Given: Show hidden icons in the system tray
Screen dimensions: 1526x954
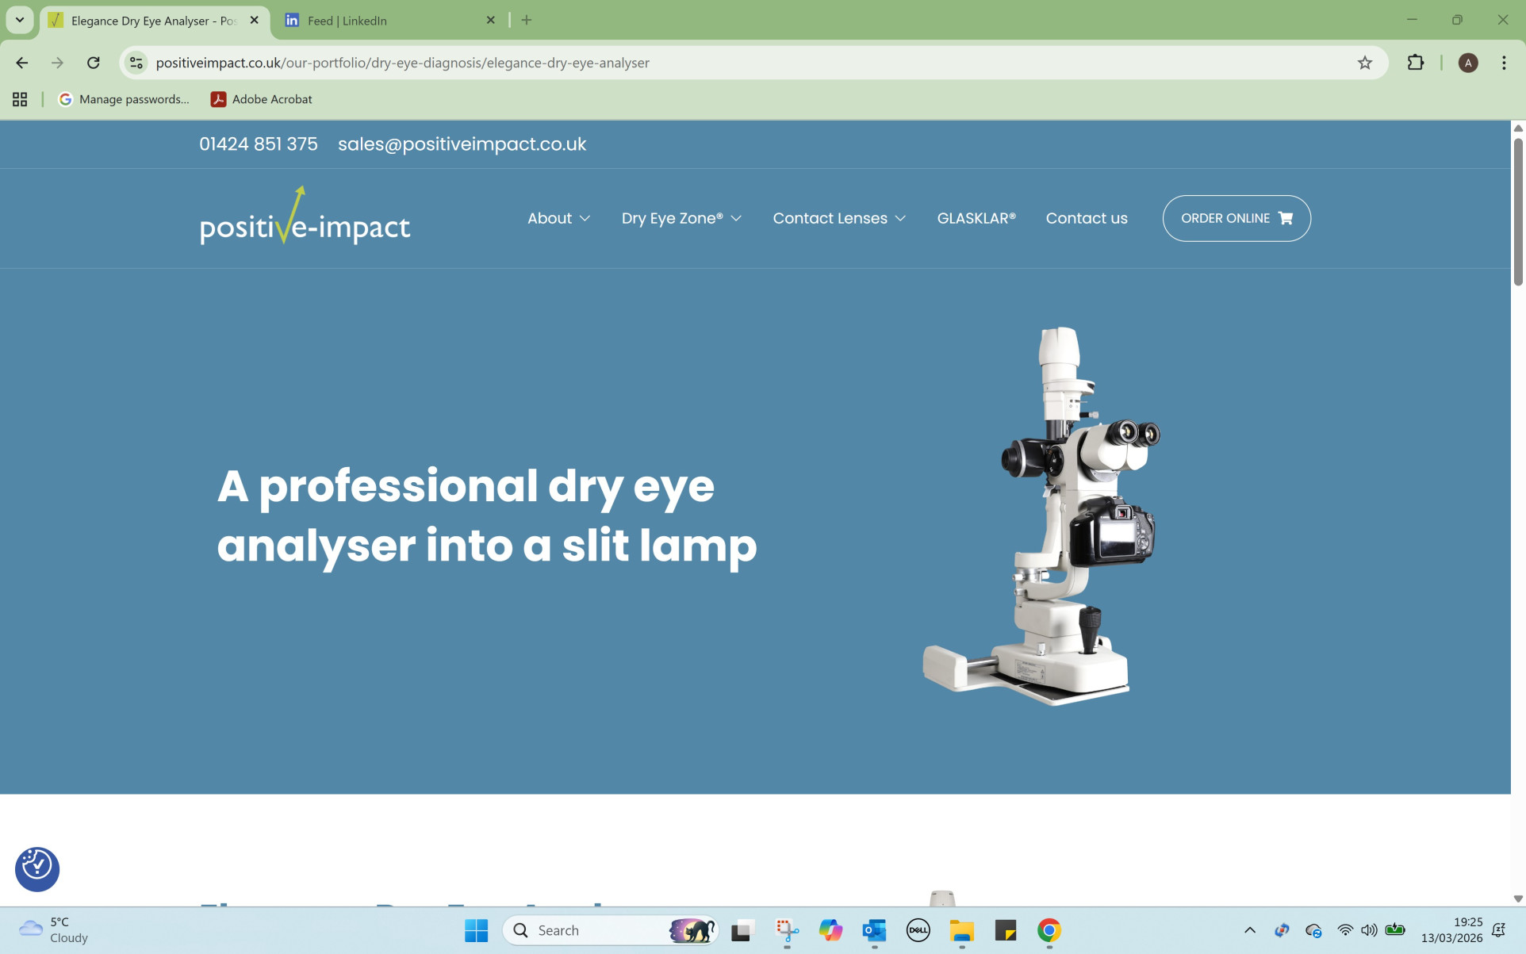Looking at the screenshot, I should tap(1248, 929).
